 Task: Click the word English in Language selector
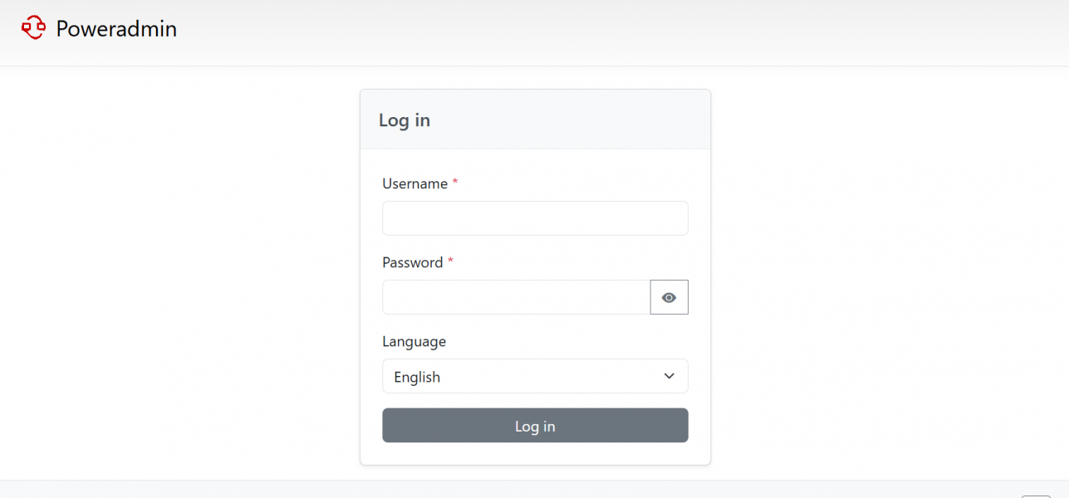tap(417, 377)
